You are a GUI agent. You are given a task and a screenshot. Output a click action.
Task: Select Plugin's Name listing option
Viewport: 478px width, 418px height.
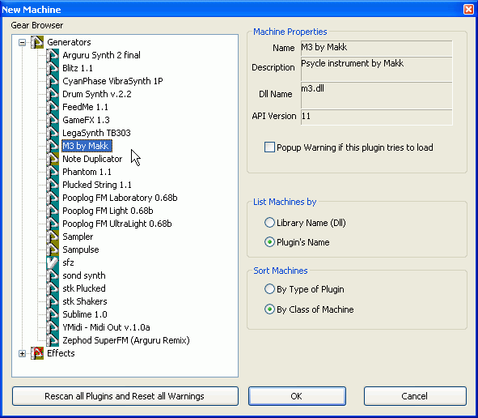269,242
